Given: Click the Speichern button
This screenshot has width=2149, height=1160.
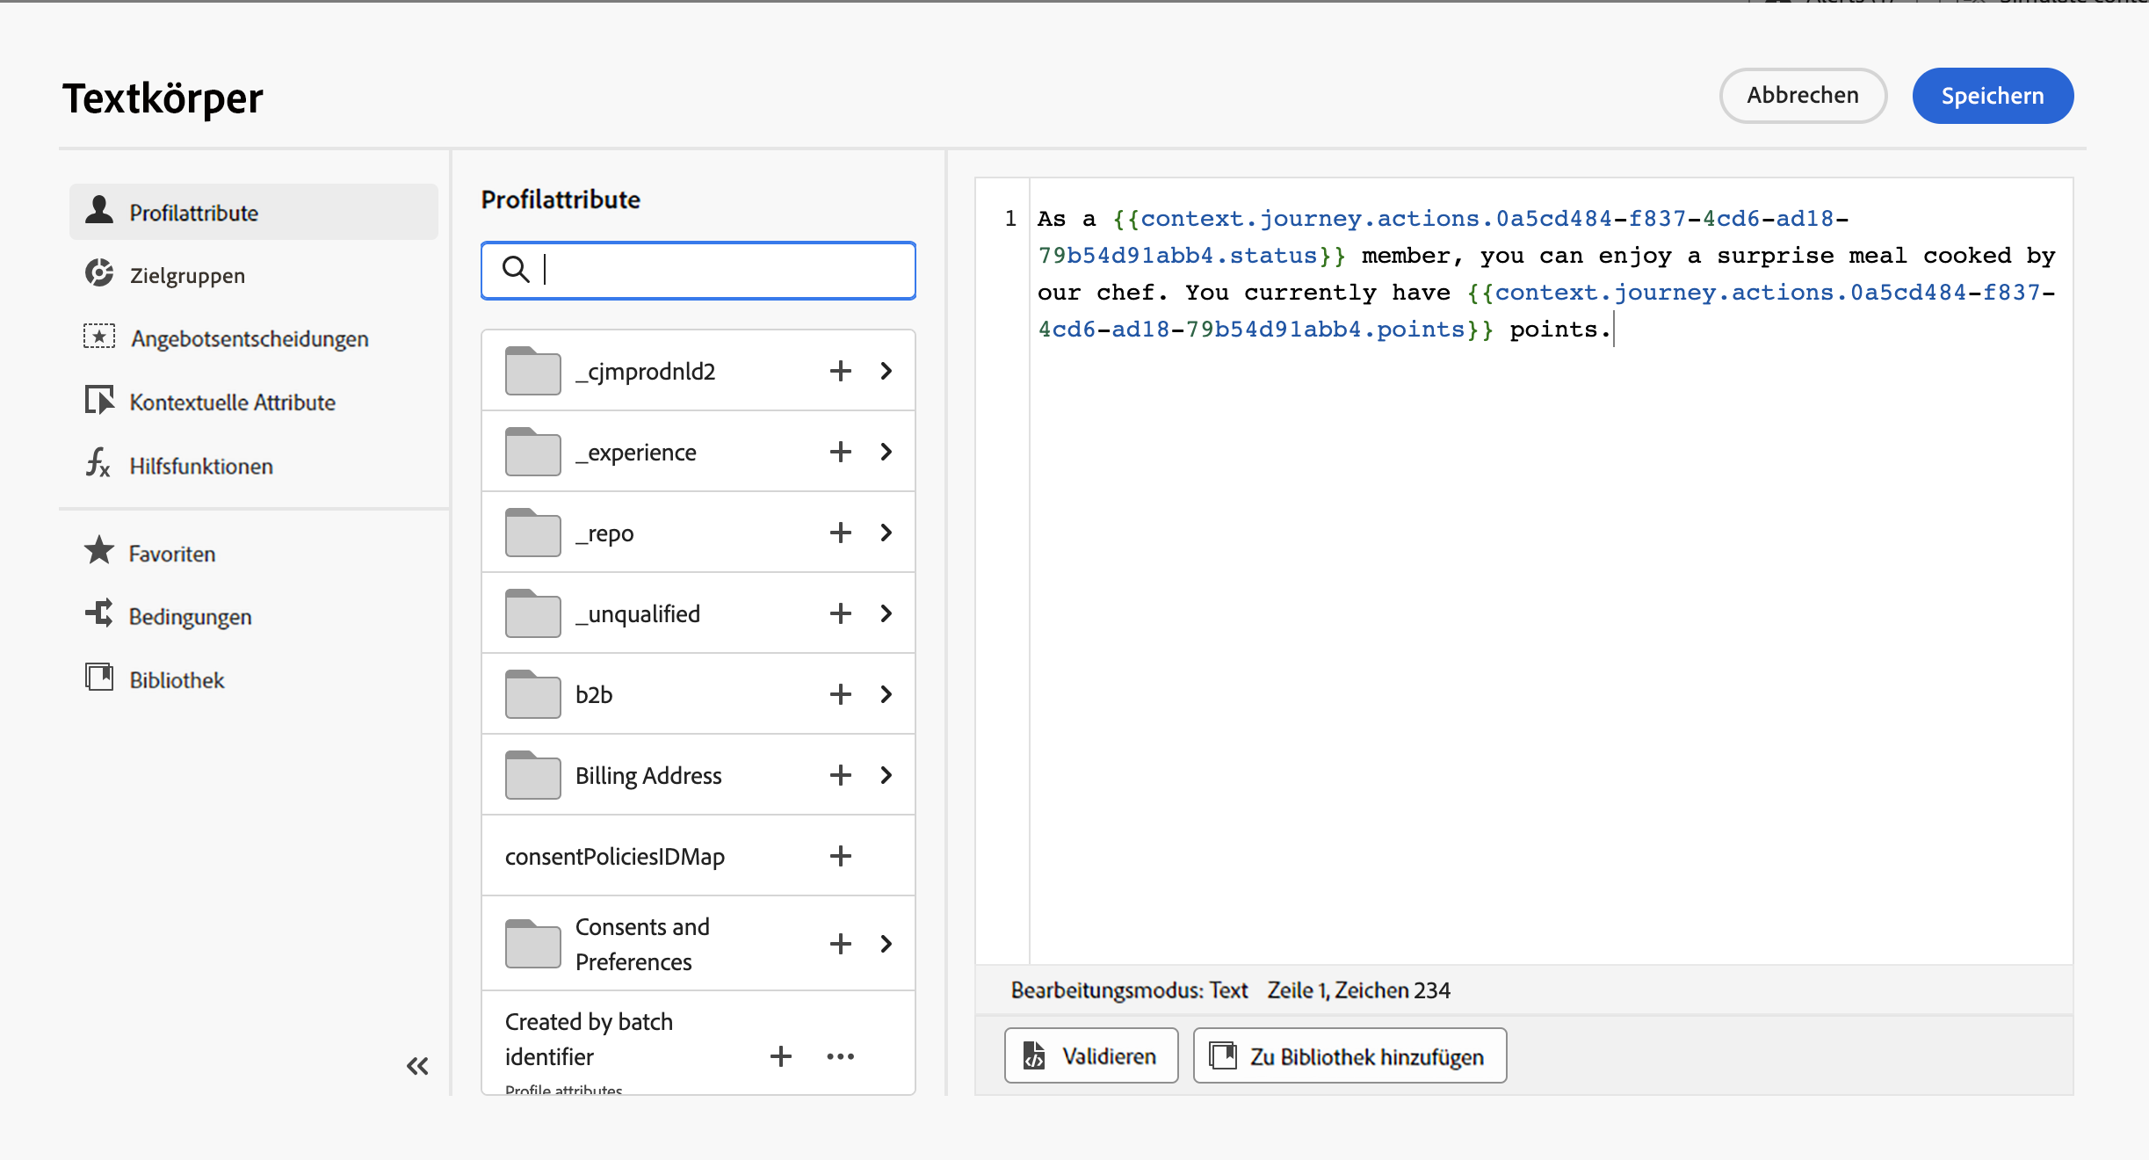Looking at the screenshot, I should (1992, 96).
